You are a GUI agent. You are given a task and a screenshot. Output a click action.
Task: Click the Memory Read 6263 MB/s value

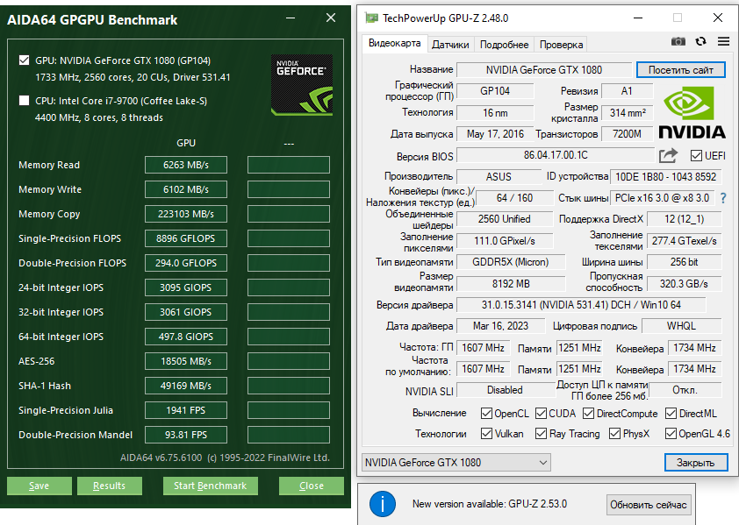click(x=186, y=165)
